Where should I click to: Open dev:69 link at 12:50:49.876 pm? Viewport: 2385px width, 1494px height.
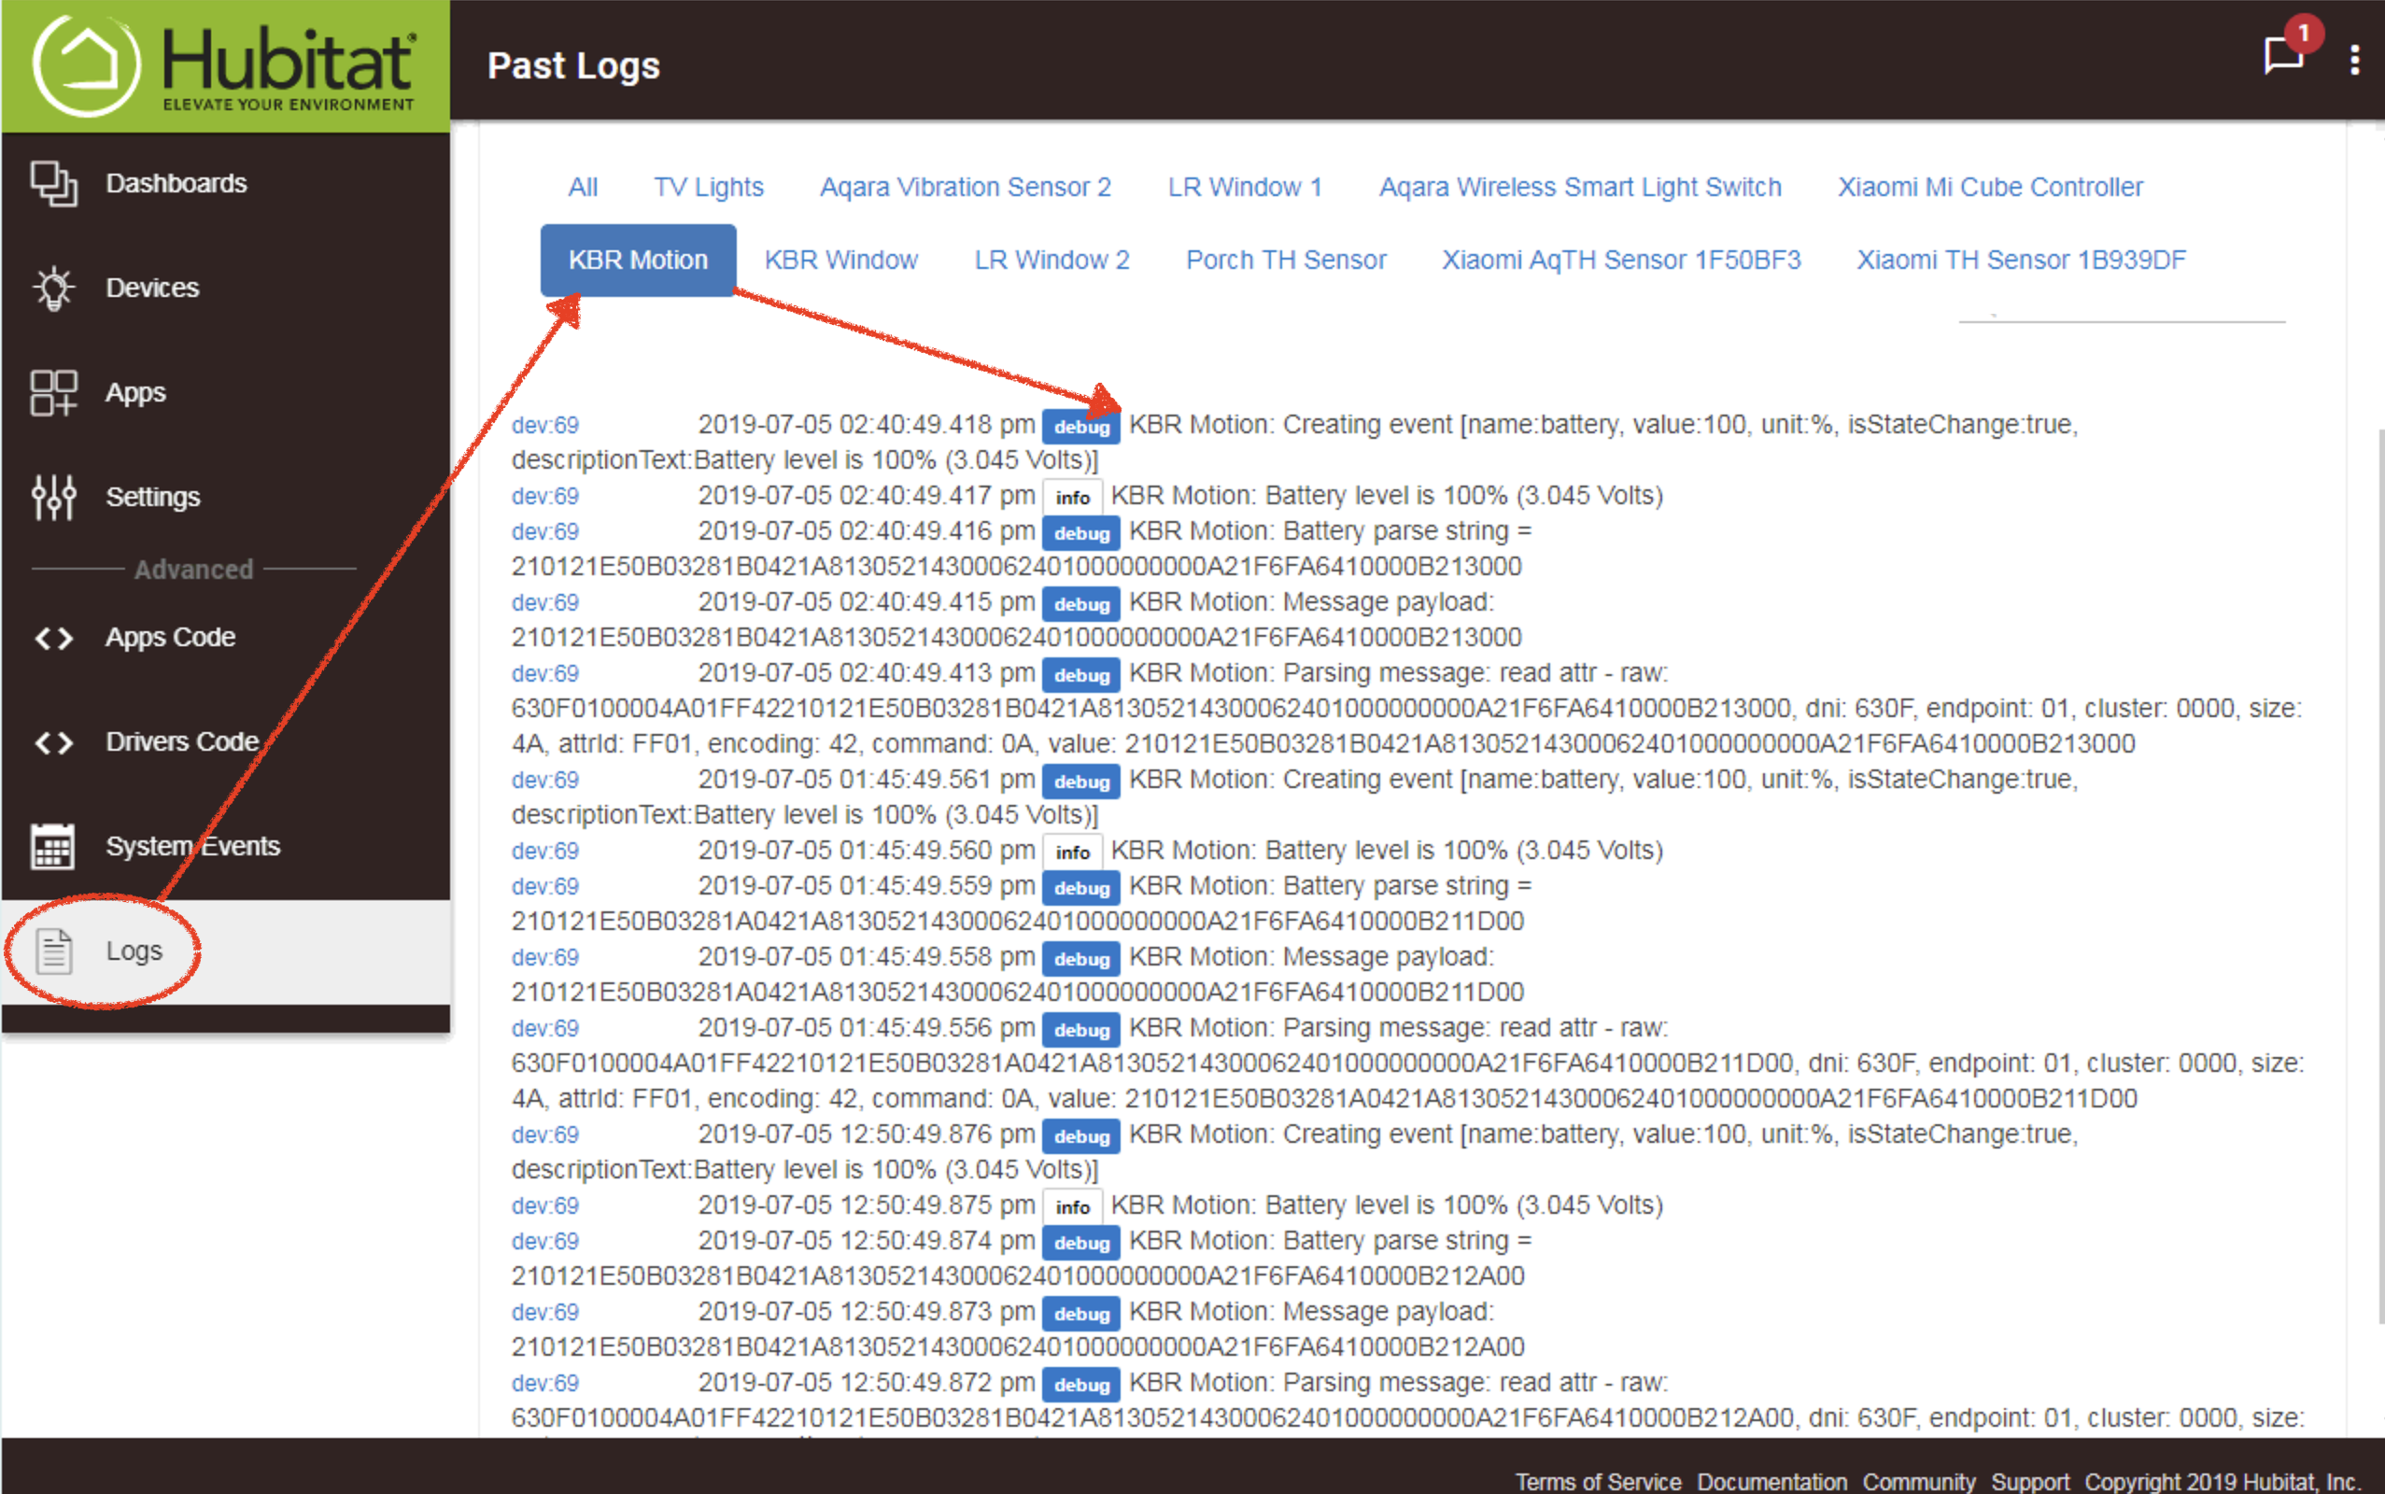(545, 1135)
